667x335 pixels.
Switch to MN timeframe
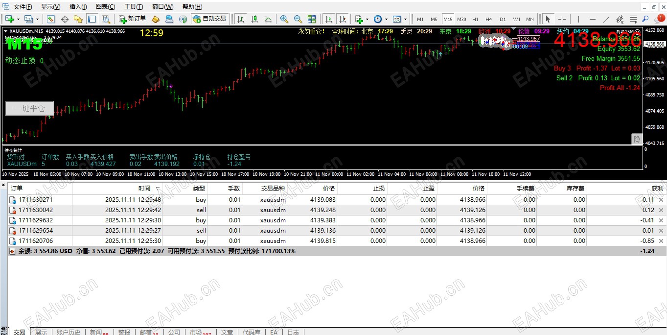(530, 19)
